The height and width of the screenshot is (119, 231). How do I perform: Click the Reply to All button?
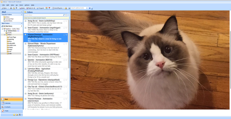[x=30, y=8]
